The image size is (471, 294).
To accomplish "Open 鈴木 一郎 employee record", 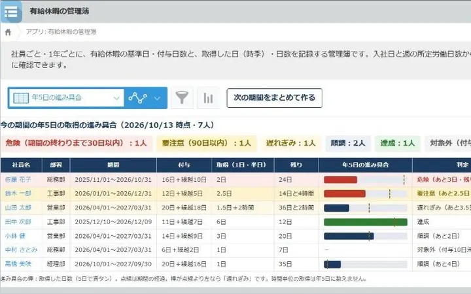I will point(18,193).
